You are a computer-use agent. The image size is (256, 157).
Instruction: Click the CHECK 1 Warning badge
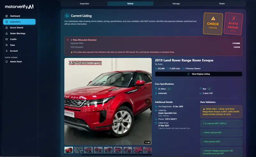click(x=213, y=24)
